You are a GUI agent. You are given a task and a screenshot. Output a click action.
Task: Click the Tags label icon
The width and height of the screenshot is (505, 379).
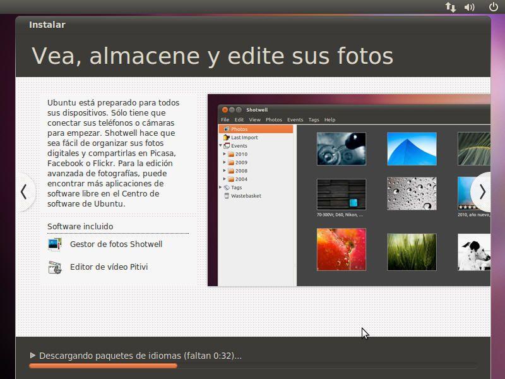(x=227, y=187)
